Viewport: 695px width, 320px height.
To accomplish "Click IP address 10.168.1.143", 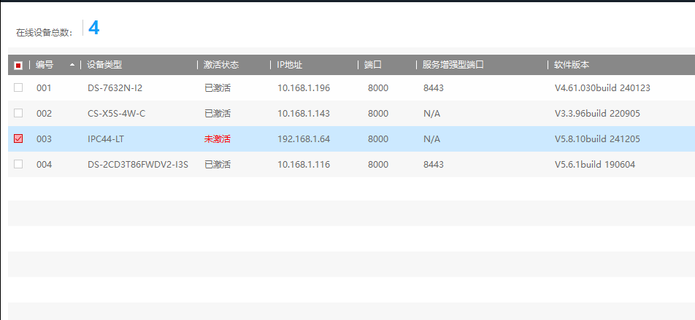I will click(304, 114).
